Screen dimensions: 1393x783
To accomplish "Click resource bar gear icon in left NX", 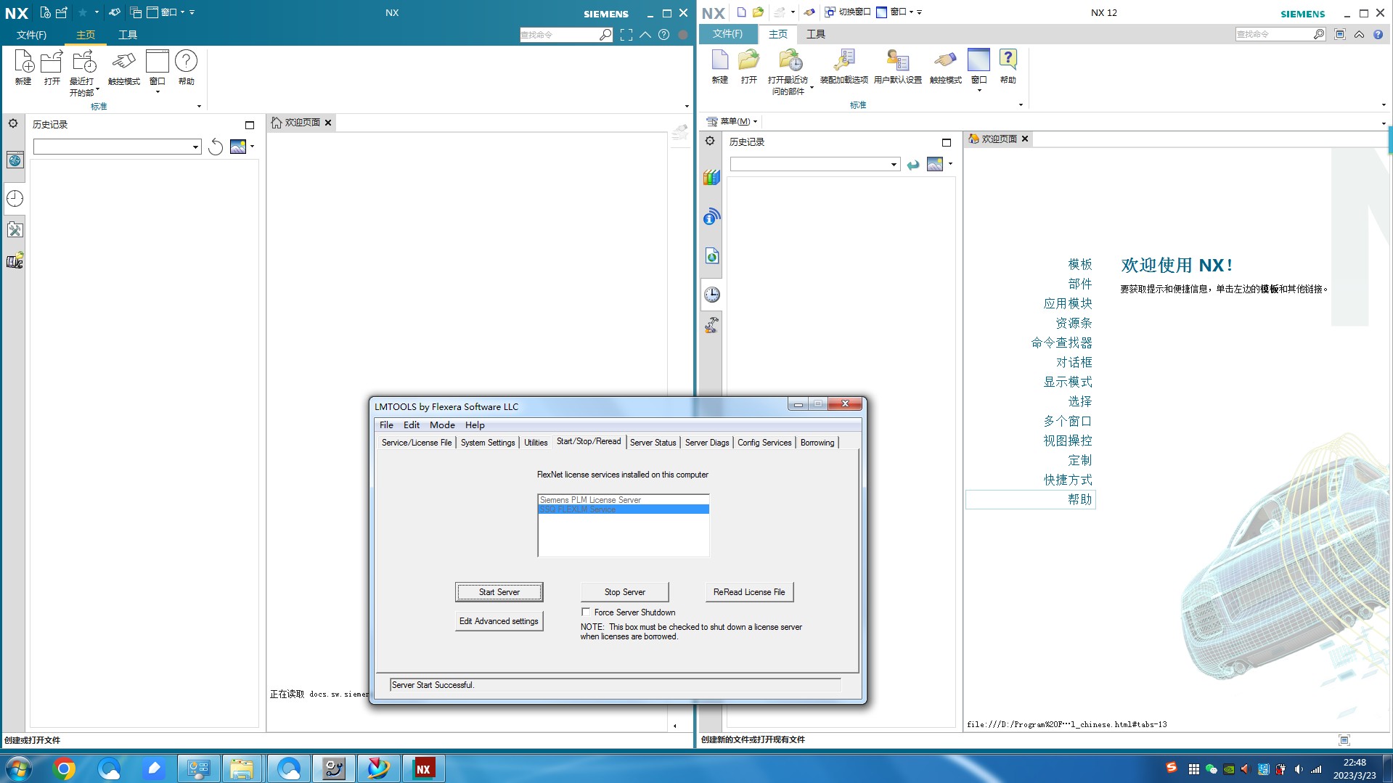I will coord(13,123).
